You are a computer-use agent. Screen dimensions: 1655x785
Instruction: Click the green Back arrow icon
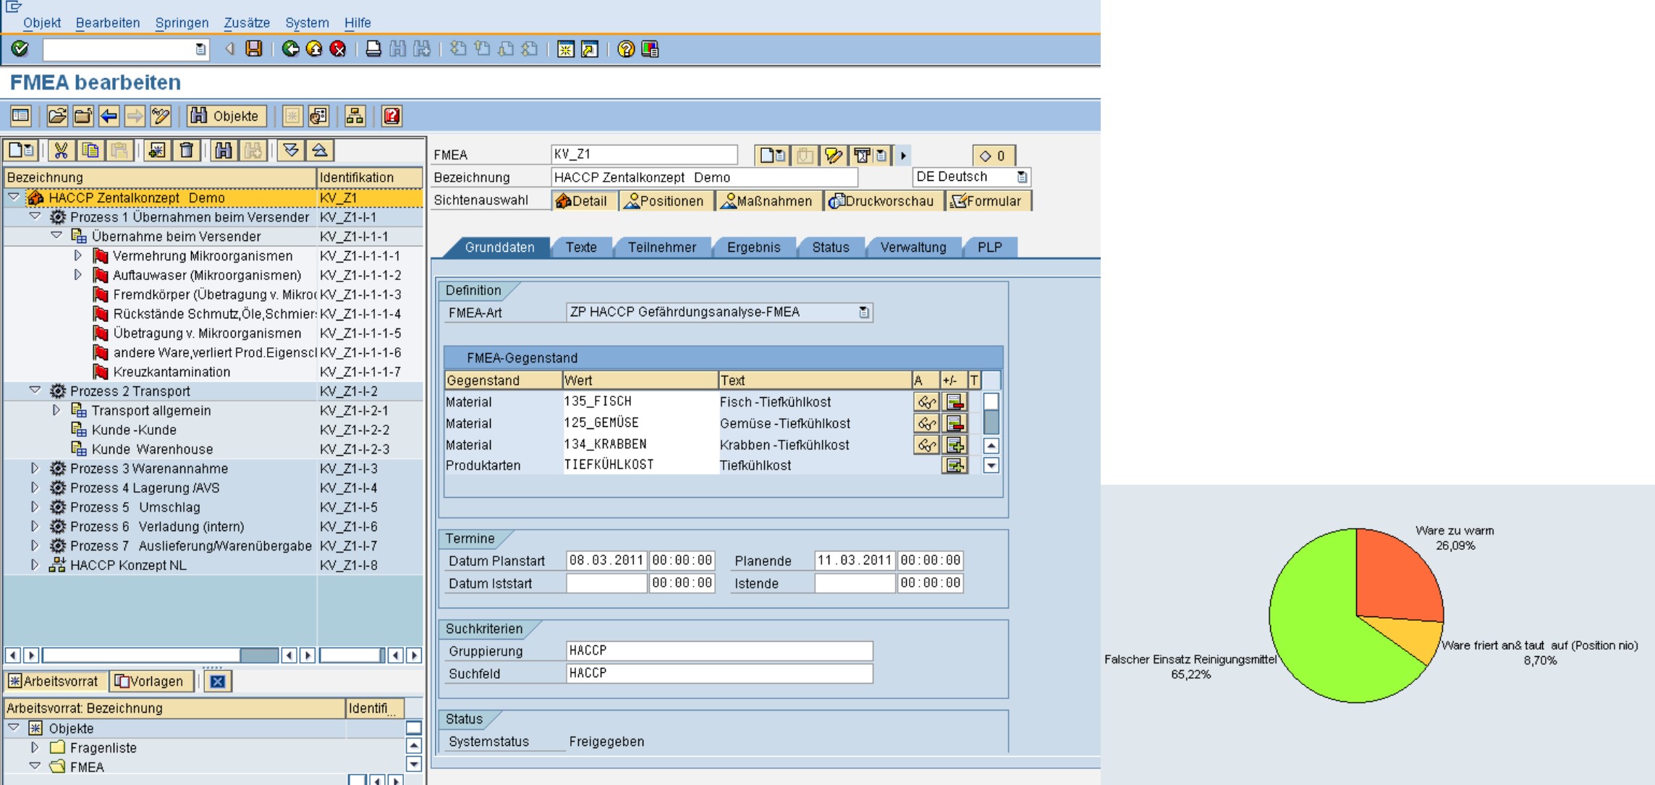pyautogui.click(x=290, y=49)
